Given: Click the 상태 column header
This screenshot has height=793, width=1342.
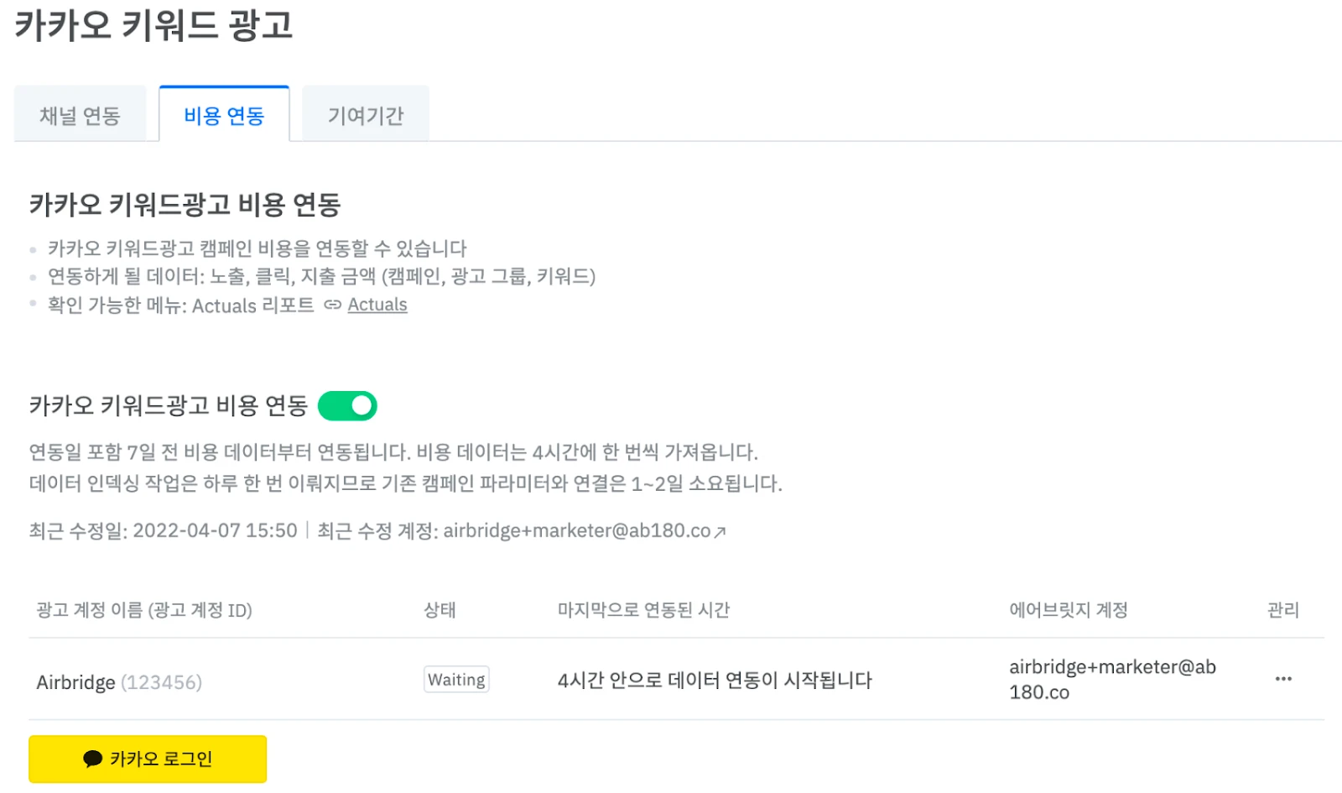Looking at the screenshot, I should point(440,610).
